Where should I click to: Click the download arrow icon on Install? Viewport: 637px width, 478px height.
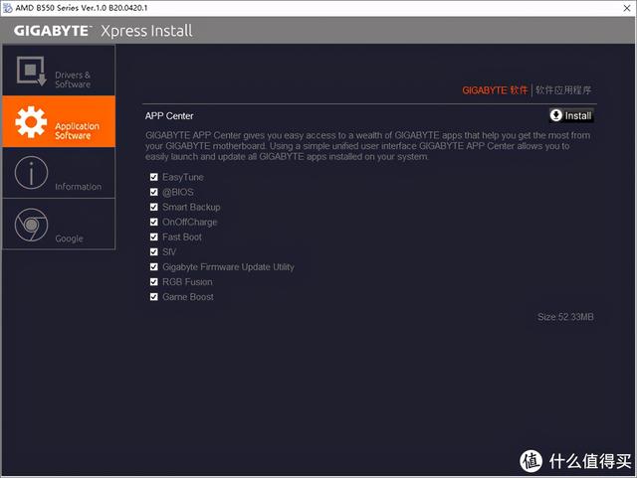(555, 115)
